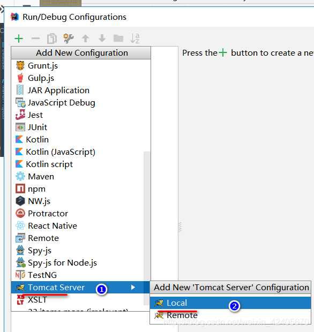
Task: Click the TestNG text label
Action: 42,275
